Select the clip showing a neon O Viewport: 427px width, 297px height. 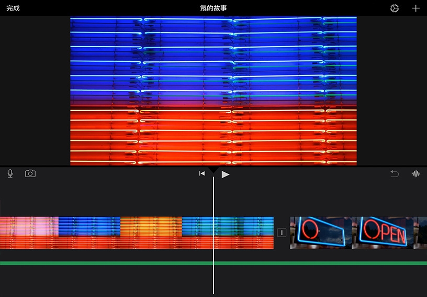(321, 233)
